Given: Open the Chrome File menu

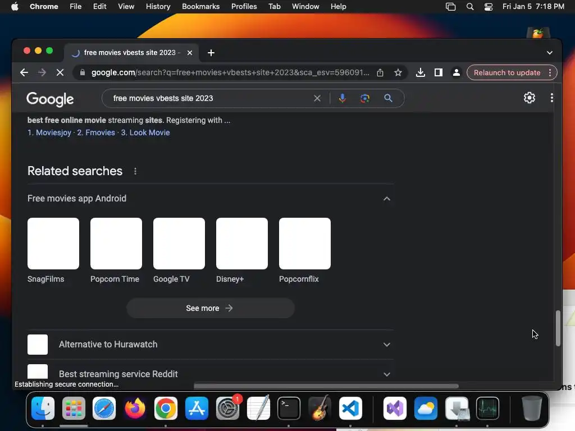Looking at the screenshot, I should [76, 7].
